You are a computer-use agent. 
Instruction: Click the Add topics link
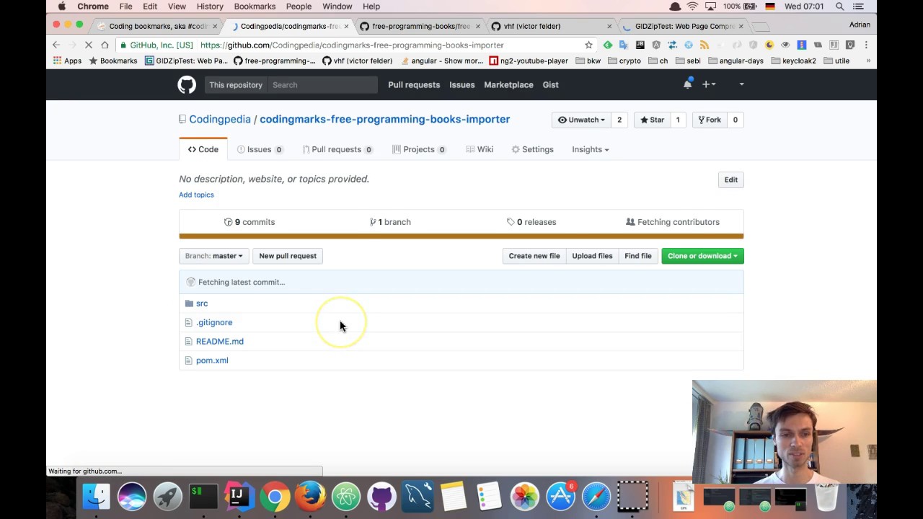[x=196, y=195]
